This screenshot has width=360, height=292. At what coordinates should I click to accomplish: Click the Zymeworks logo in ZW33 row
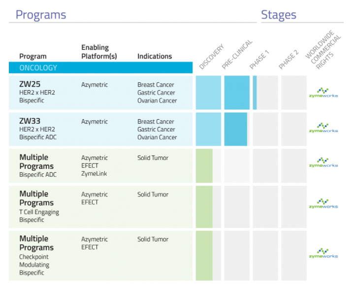tap(323, 128)
